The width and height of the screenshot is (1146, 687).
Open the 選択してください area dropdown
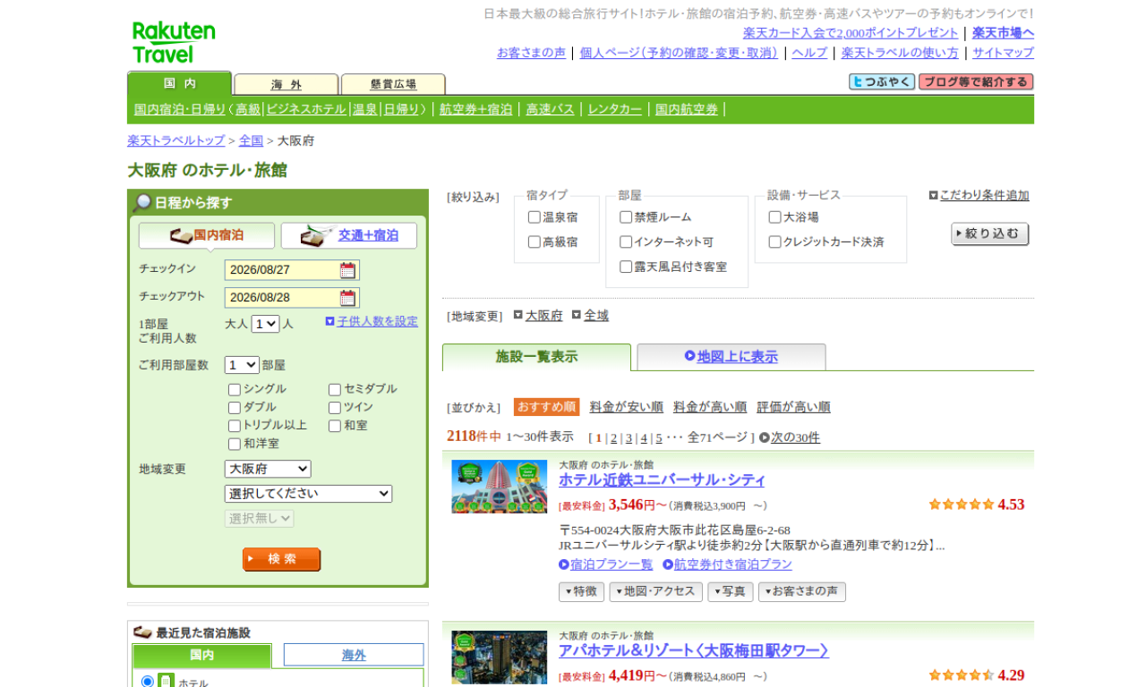pyautogui.click(x=308, y=494)
